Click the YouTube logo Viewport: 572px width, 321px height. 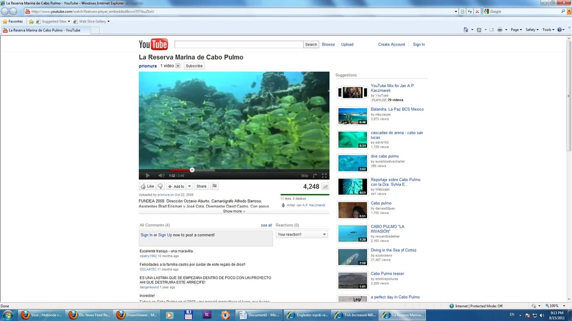153,44
